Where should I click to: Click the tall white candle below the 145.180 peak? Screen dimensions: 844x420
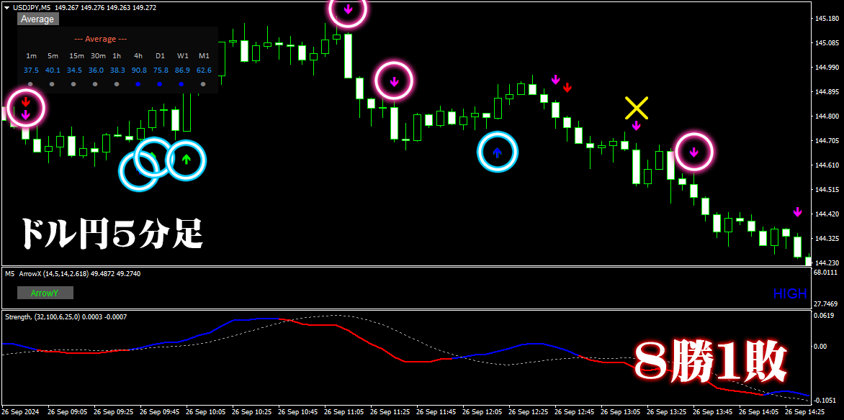(349, 56)
